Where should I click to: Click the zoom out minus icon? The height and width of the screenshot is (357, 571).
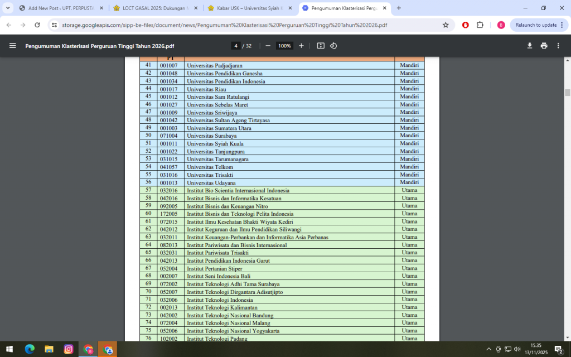pos(268,46)
